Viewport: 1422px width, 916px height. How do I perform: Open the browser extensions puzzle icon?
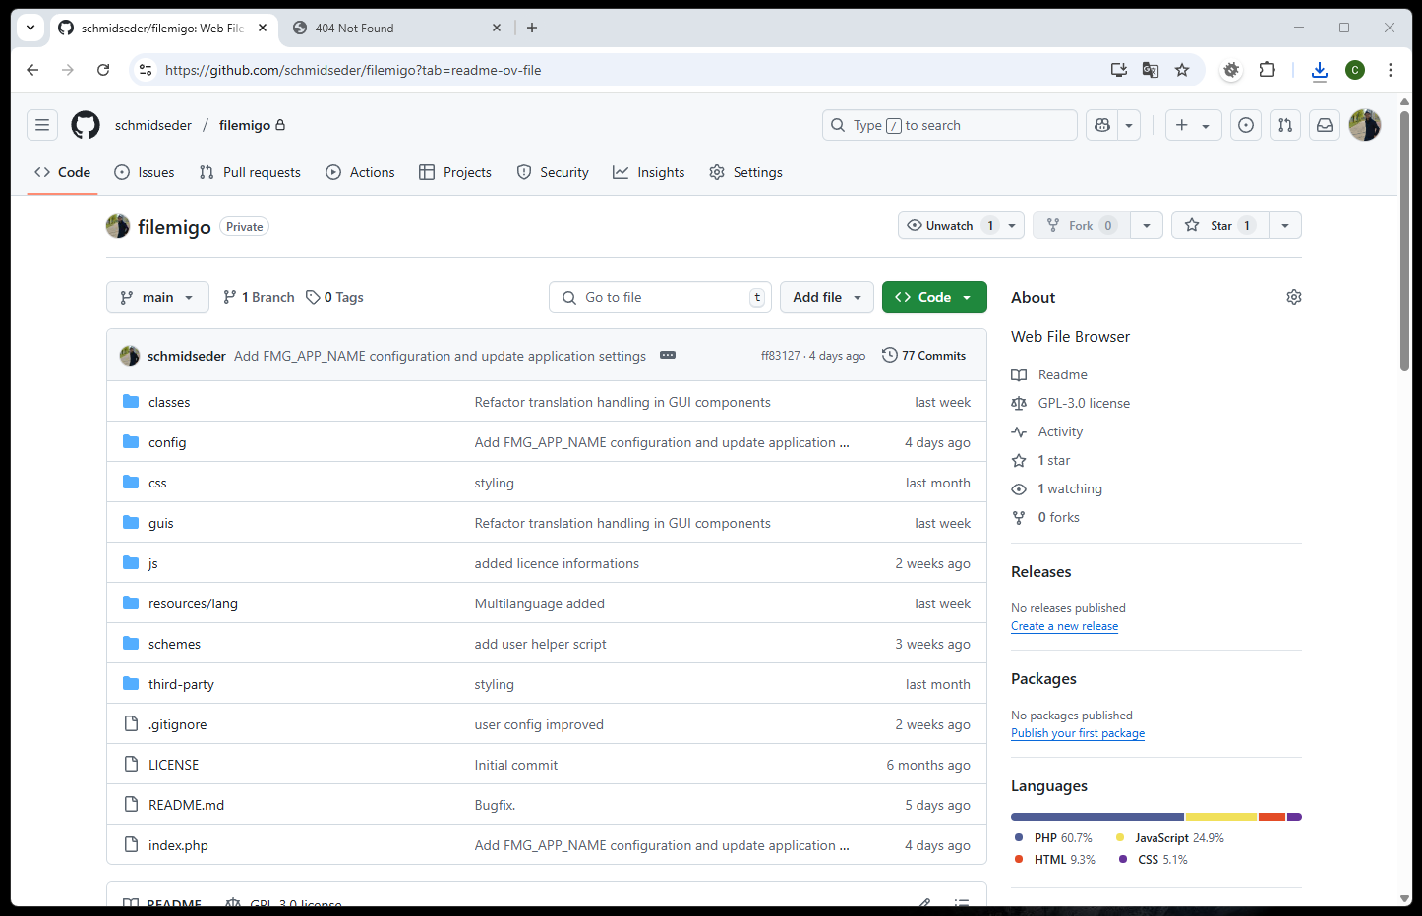click(1267, 70)
